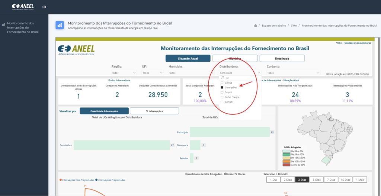Image resolution: width=381 pixels, height=196 pixels.
Task: Uncheck the Cermissões checkbox
Action: [222, 88]
